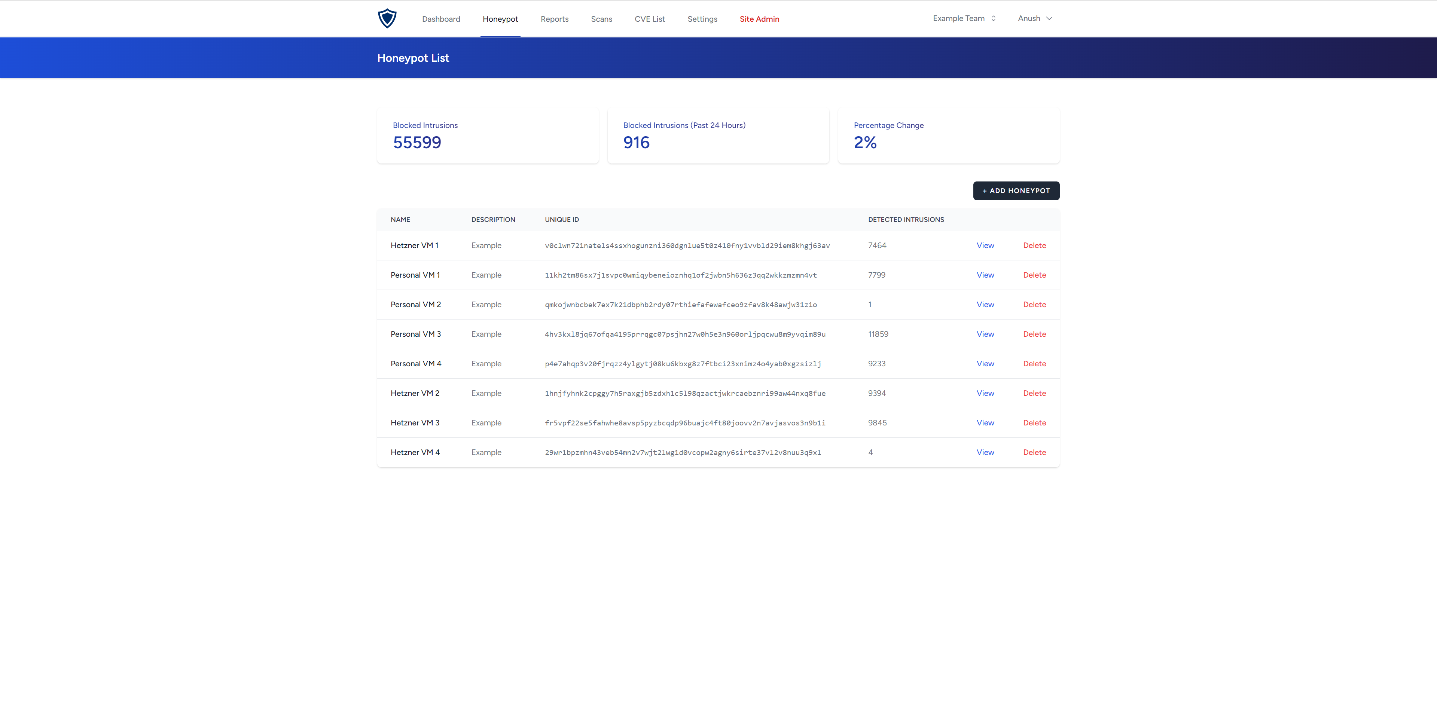Screen dimensions: 1437x718
Task: View the Personal VM 3 honeypot
Action: (x=985, y=334)
